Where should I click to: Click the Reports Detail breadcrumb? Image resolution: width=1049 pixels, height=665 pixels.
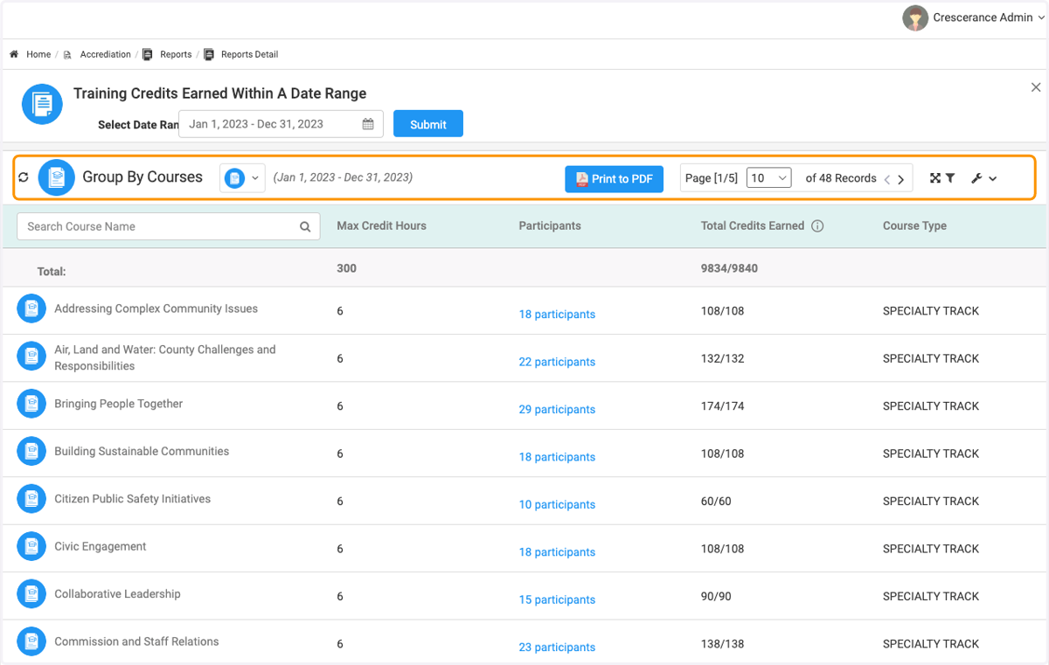tap(249, 54)
